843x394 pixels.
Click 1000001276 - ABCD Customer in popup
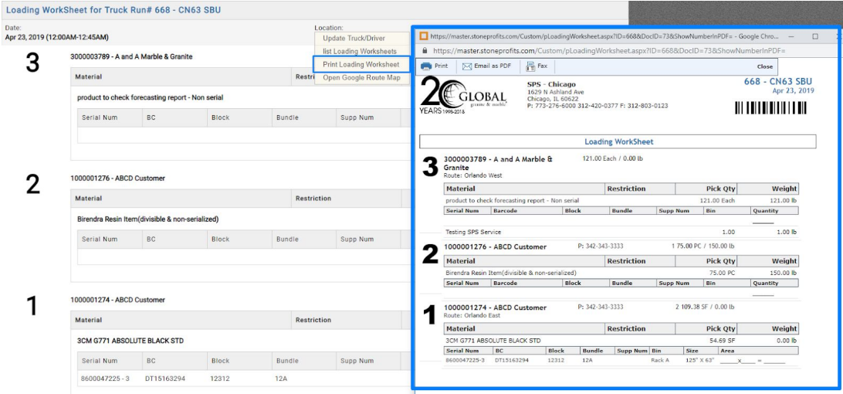pos(495,246)
